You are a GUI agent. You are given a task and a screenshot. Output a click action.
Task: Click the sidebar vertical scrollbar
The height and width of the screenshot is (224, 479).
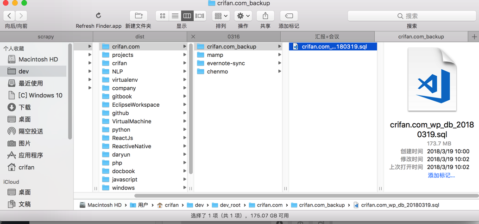pos(70,91)
